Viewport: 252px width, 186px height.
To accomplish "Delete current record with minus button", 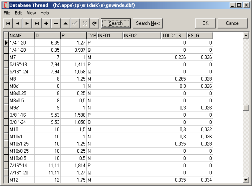I will click(x=56, y=23).
